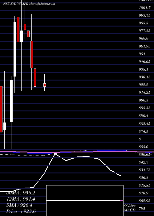Select the 977.85 axis value

click(x=144, y=31)
